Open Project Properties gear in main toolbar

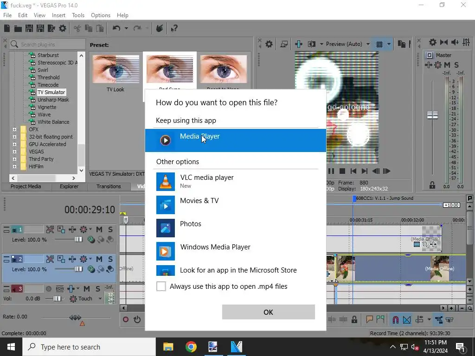63,28
